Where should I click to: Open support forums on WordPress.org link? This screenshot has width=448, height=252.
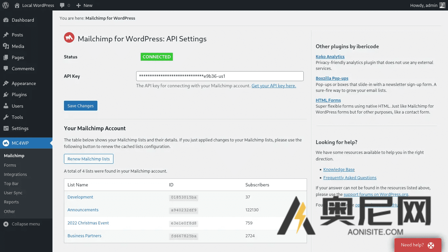376,194
